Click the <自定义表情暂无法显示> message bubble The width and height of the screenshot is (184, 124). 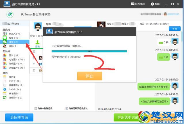(x=154, y=101)
